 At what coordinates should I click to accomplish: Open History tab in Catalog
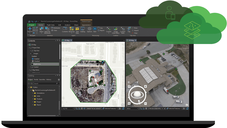(49, 80)
